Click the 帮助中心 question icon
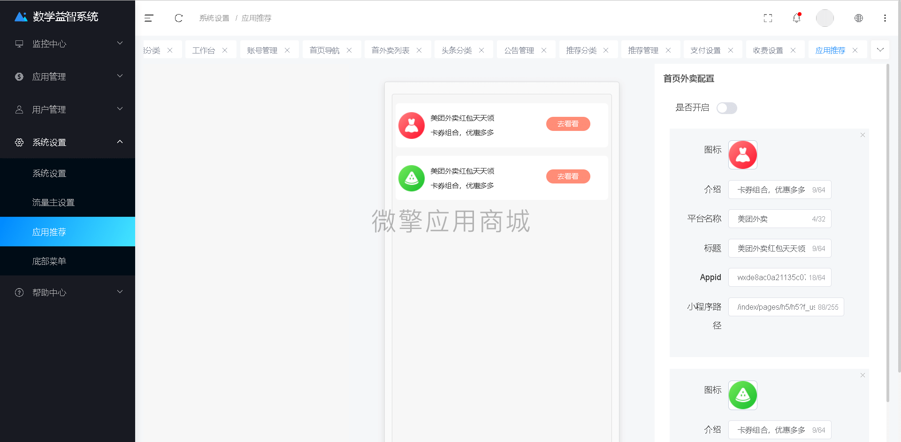Viewport: 901px width, 442px height. (x=19, y=292)
